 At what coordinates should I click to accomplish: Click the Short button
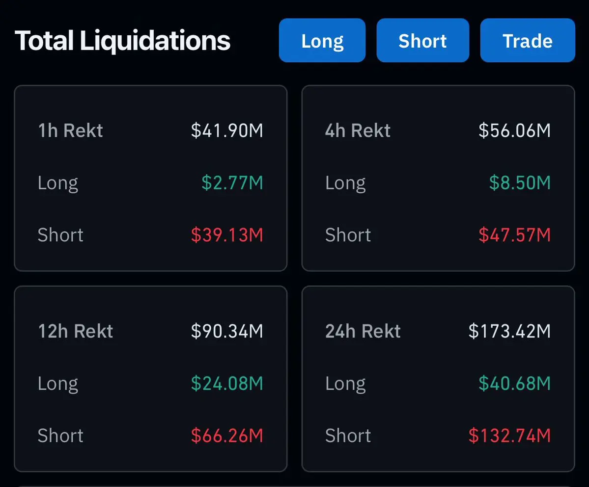[422, 41]
